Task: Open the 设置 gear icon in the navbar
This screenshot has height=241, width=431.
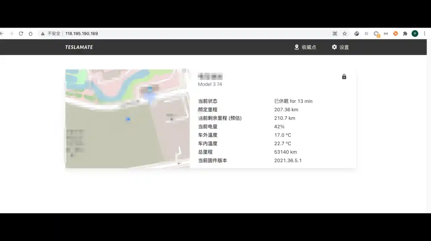Action: point(334,47)
